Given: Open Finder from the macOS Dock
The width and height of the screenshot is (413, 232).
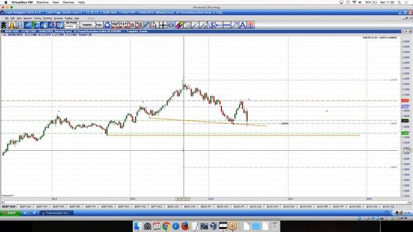Looking at the screenshot, I should [137, 226].
